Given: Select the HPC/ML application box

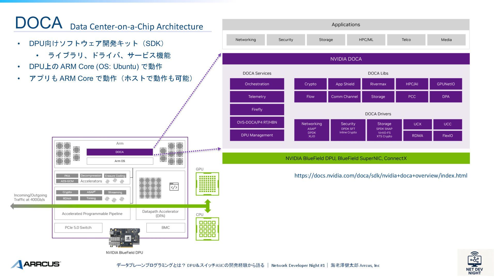Looking at the screenshot, I should [x=366, y=40].
